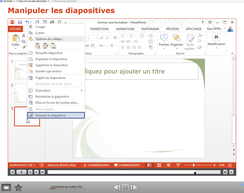Click the fit slide to window icon
The image size is (244, 193).
(230, 165)
